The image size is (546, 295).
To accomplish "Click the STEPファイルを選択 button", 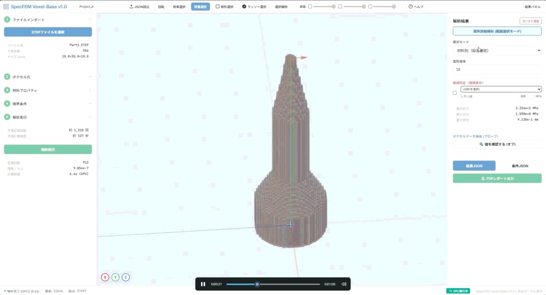I will click(48, 32).
